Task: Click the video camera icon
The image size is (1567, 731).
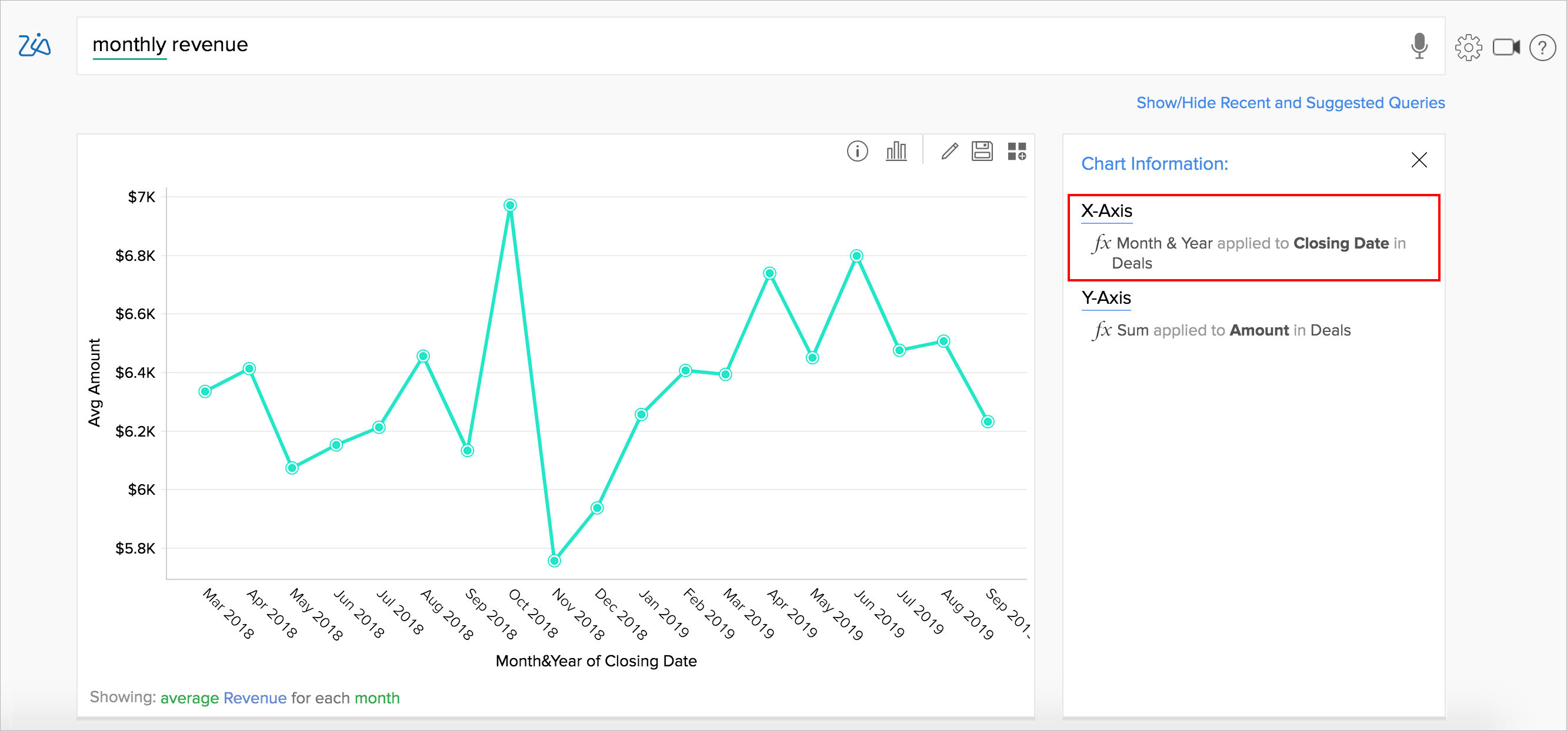Action: pyautogui.click(x=1506, y=47)
